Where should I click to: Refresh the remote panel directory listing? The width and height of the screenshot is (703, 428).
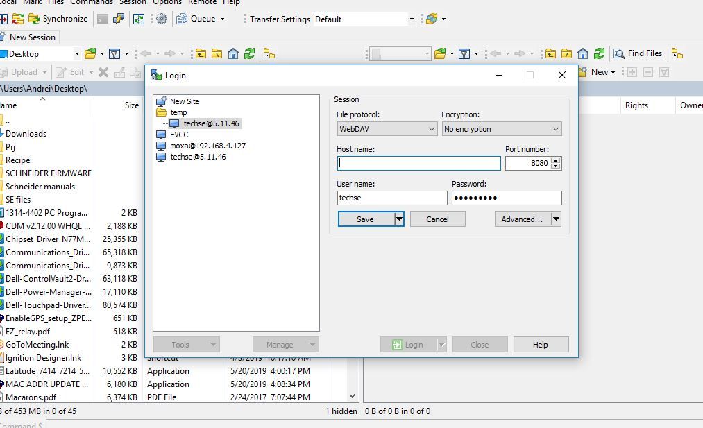(599, 53)
